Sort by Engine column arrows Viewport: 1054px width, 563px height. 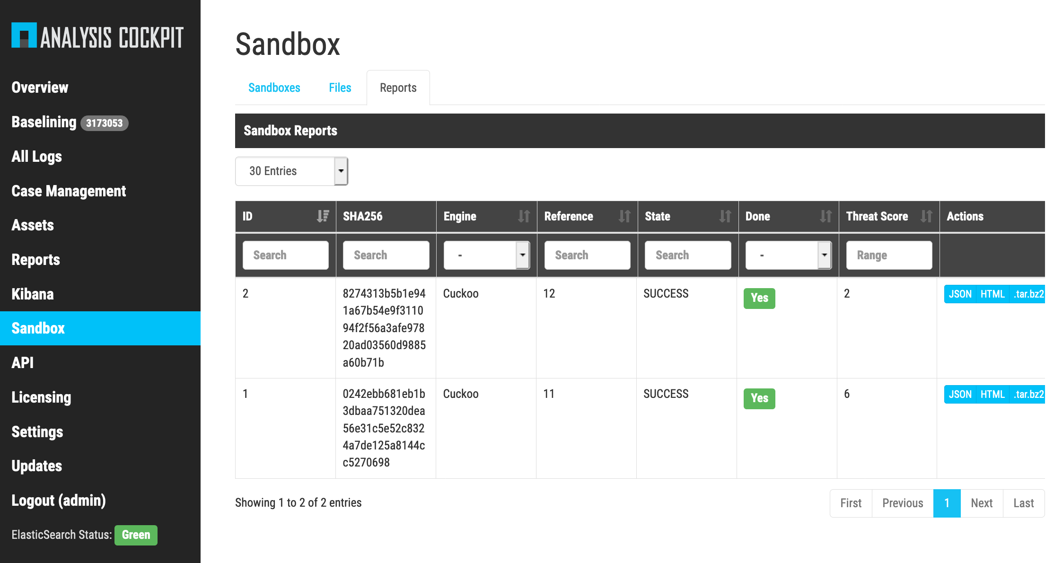[x=524, y=216]
